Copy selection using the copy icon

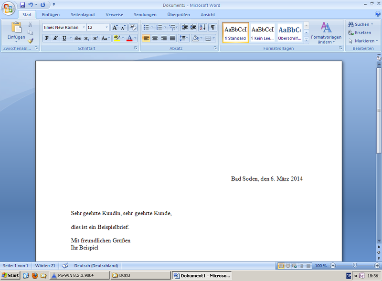(x=30, y=32)
